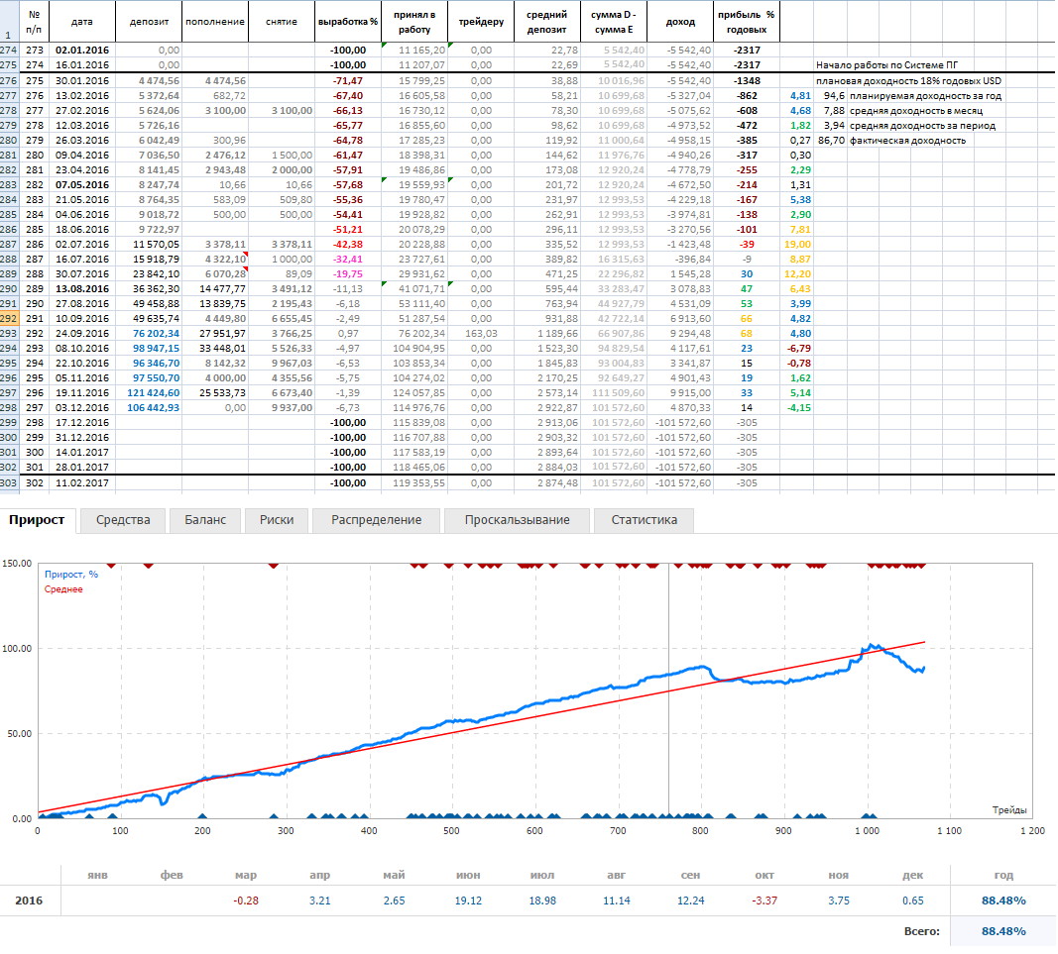Screen dimensions: 1058x954
Task: Toggle the 'Прирост, %' legend series
Action: pyautogui.click(x=70, y=574)
